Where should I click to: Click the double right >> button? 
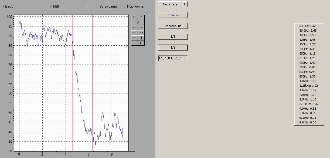141,33
